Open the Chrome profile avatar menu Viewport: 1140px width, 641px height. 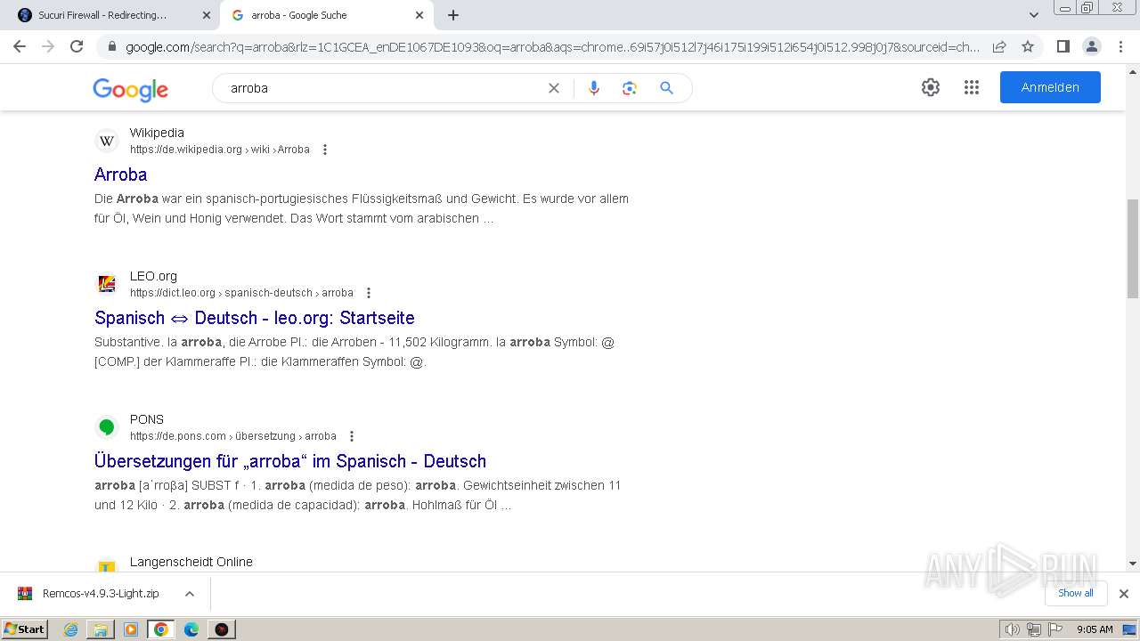point(1091,46)
